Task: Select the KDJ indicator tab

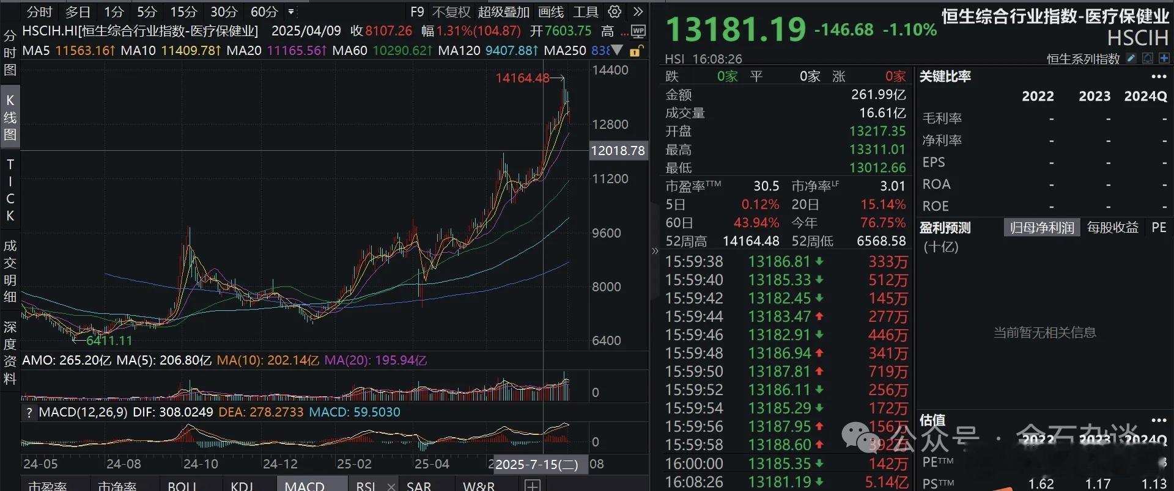Action: [x=242, y=486]
